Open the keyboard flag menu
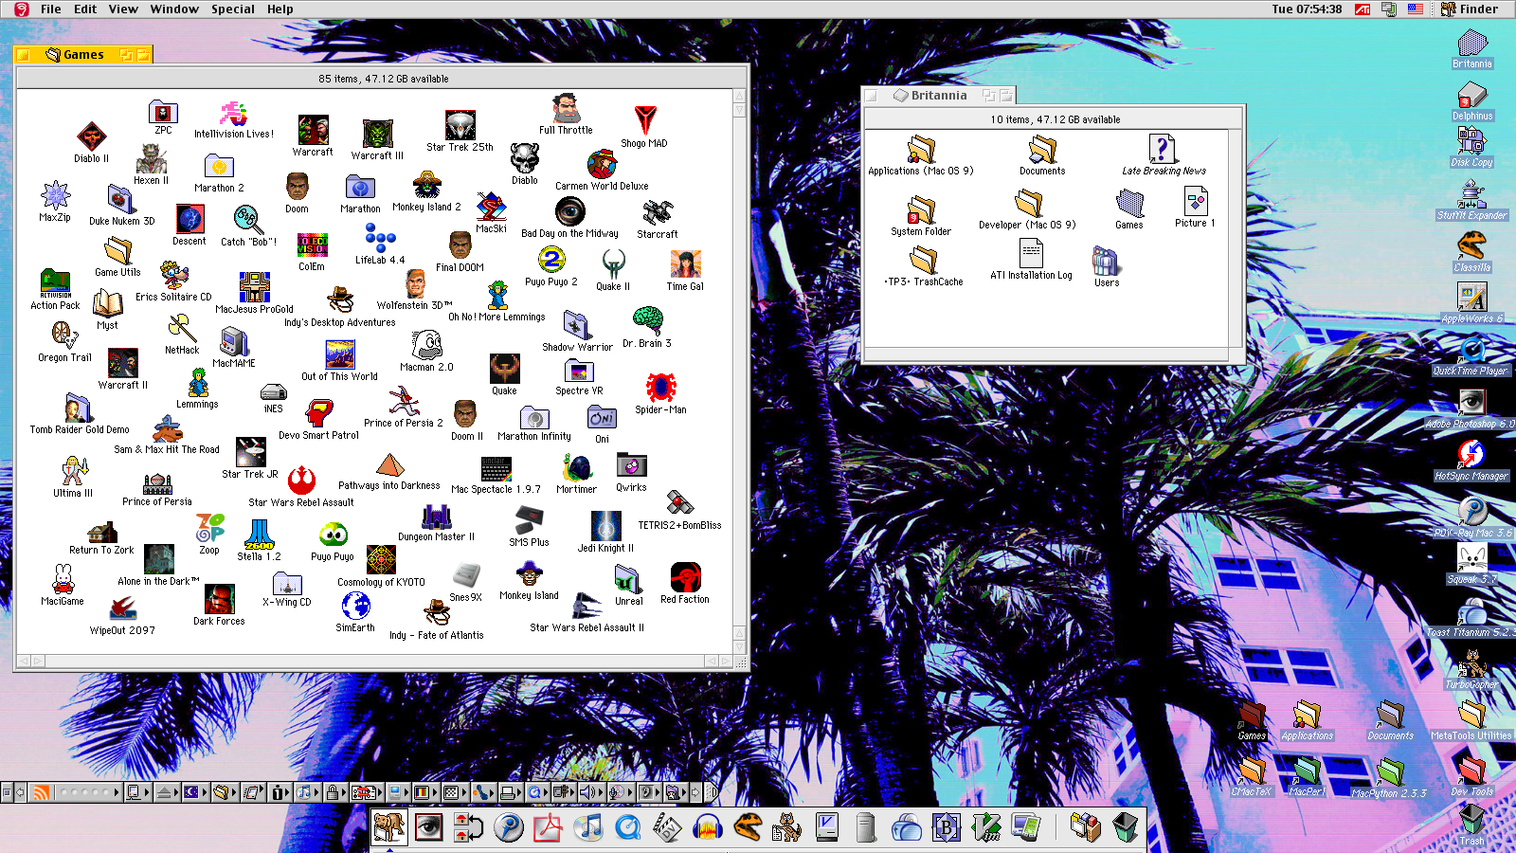 1416,9
